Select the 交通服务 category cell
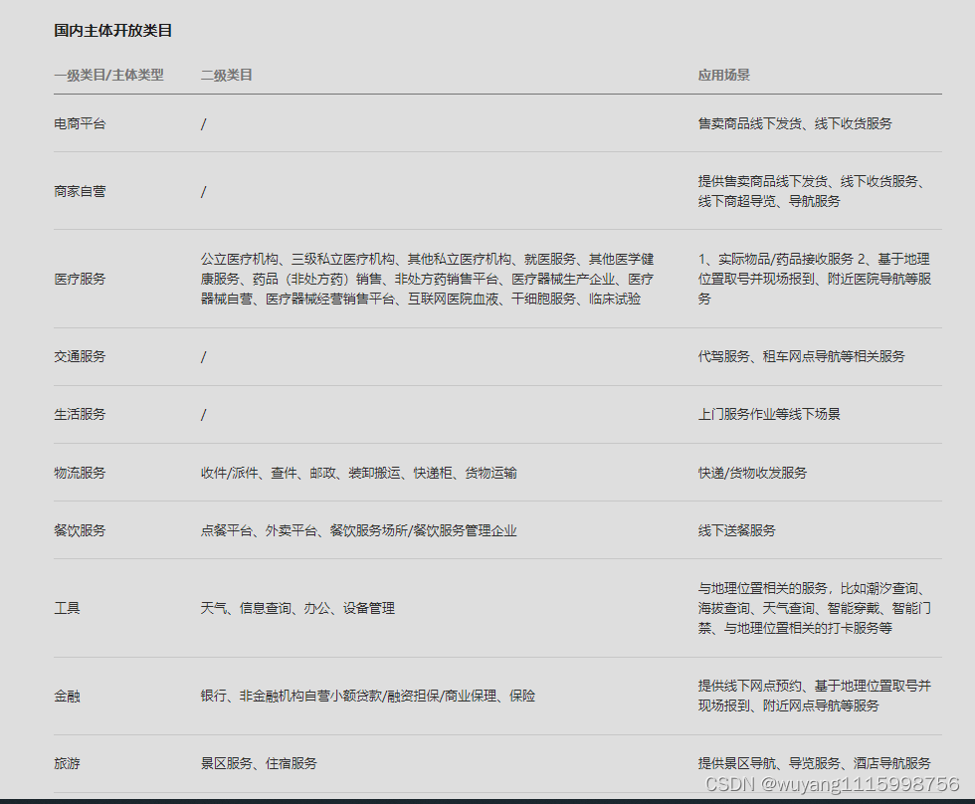The width and height of the screenshot is (975, 804). (x=80, y=356)
